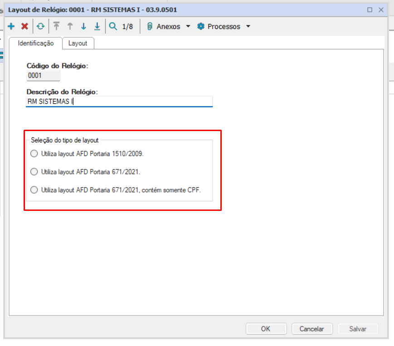The width and height of the screenshot is (394, 346).
Task: Open search with the magnifier icon
Action: tap(113, 26)
